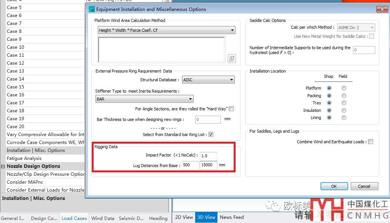Image resolution: width=390 pixels, height=223 pixels.
Task: Select Field radio for Tray
Action: pos(344,103)
